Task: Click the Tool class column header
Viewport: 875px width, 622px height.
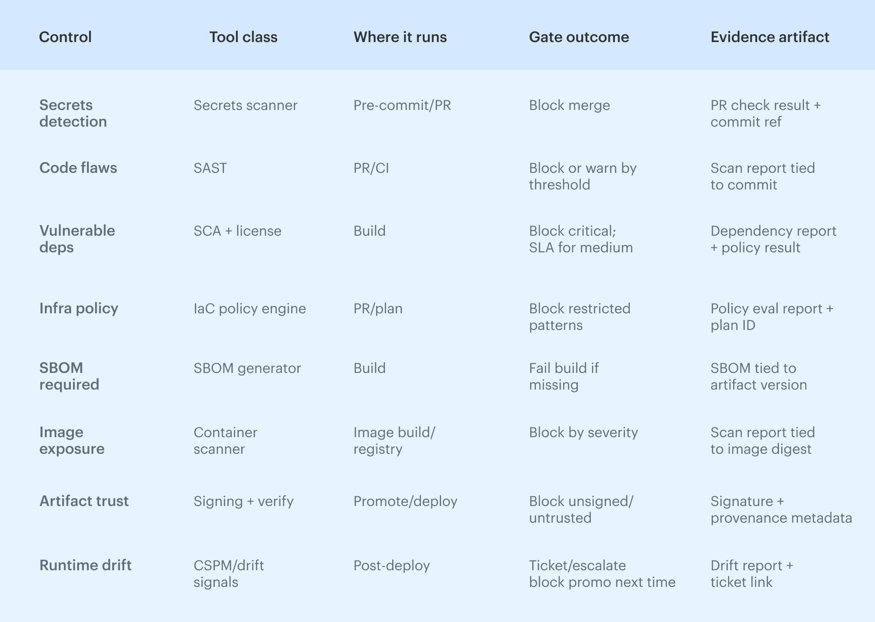Action: click(243, 37)
